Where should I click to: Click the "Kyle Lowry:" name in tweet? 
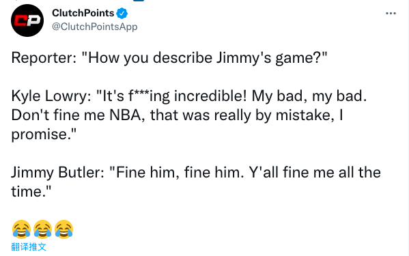click(51, 96)
